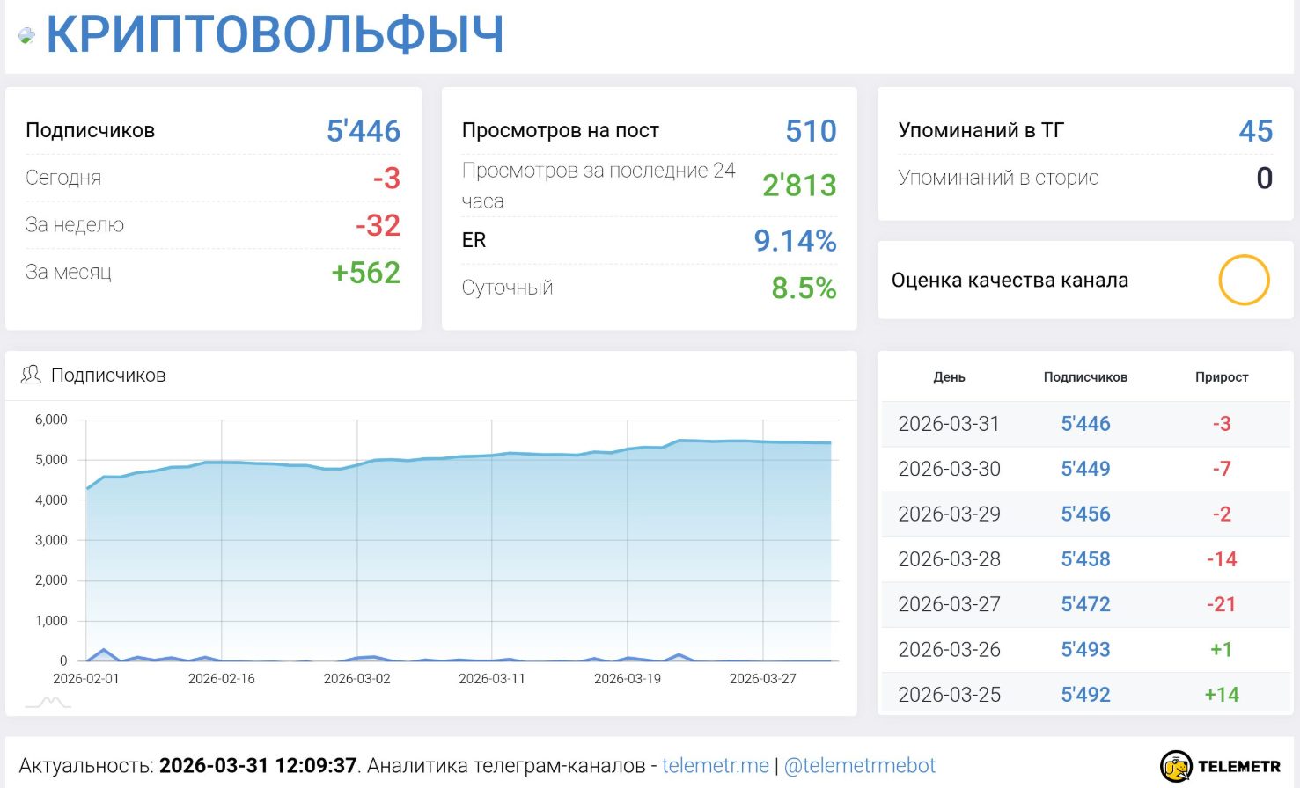The width and height of the screenshot is (1300, 788).
Task: Click the ER percentage value 9.14%
Action: 795,240
